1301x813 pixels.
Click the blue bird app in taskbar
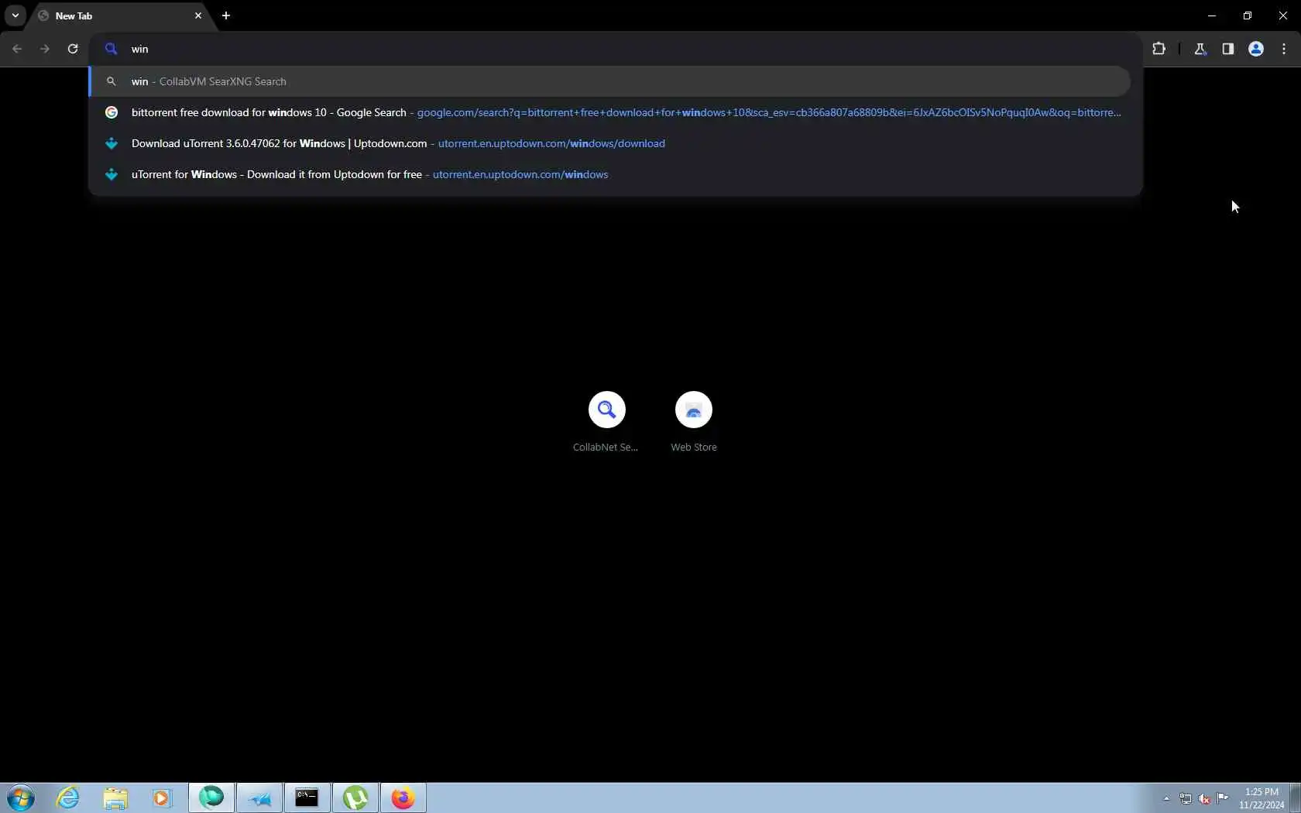(259, 798)
